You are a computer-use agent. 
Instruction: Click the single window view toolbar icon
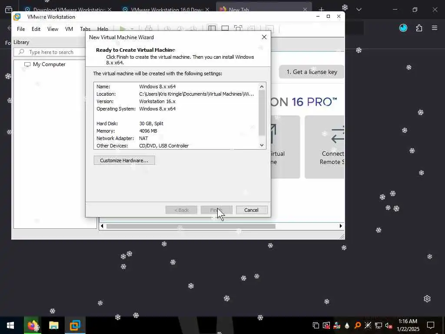[225, 29]
